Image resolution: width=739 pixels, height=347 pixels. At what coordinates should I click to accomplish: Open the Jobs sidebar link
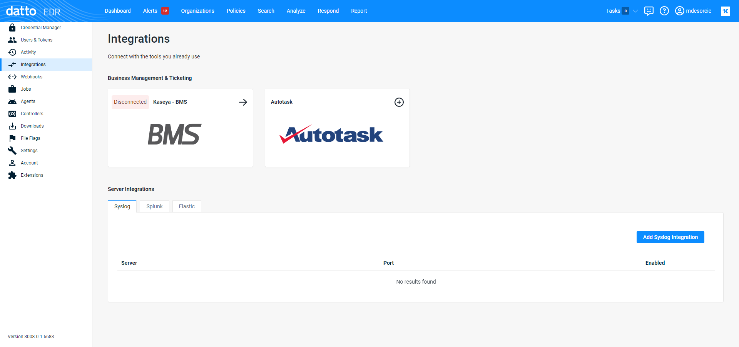pyautogui.click(x=26, y=89)
